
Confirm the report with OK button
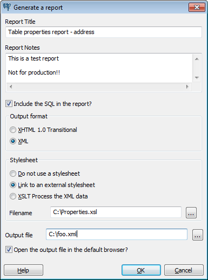[141, 270]
